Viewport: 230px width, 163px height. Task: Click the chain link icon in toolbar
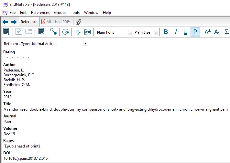pyautogui.click(x=19, y=32)
